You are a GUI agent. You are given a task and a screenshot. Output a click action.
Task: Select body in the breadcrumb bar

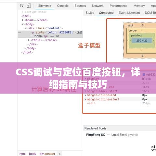32,154
